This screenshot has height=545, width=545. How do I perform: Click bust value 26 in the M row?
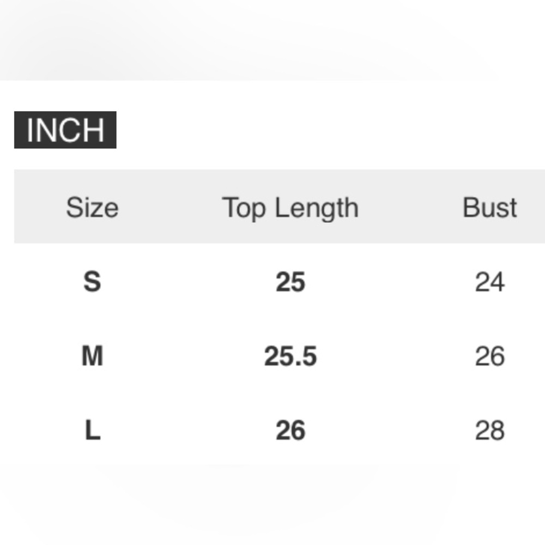(x=490, y=356)
